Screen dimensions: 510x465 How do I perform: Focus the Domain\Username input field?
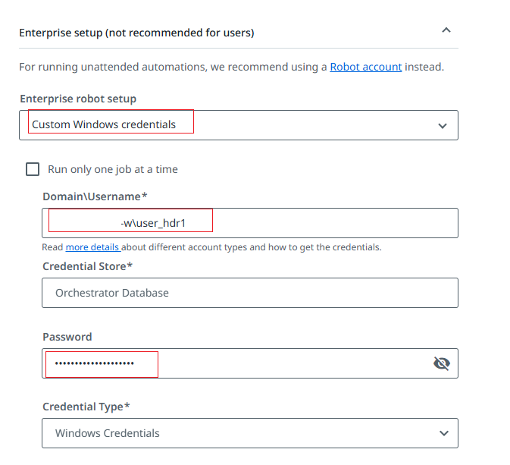[303, 223]
